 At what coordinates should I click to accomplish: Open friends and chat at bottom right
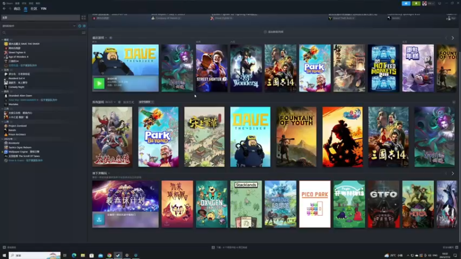tap(450, 247)
